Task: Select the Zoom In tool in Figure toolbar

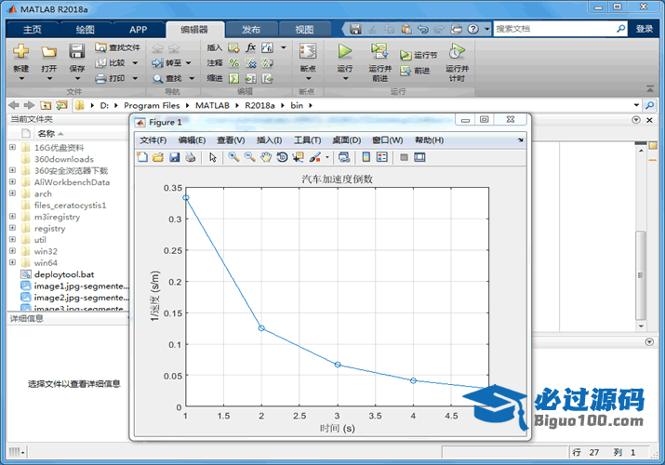Action: 233,157
